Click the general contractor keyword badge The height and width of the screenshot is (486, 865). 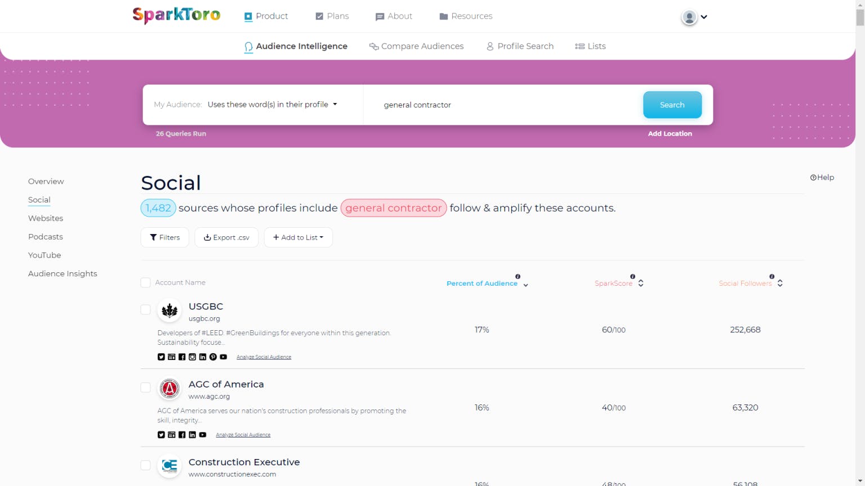click(x=394, y=208)
